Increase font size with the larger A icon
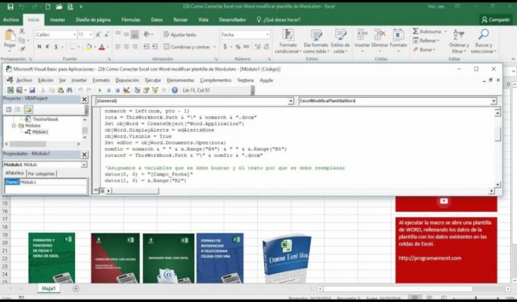 tap(98, 35)
